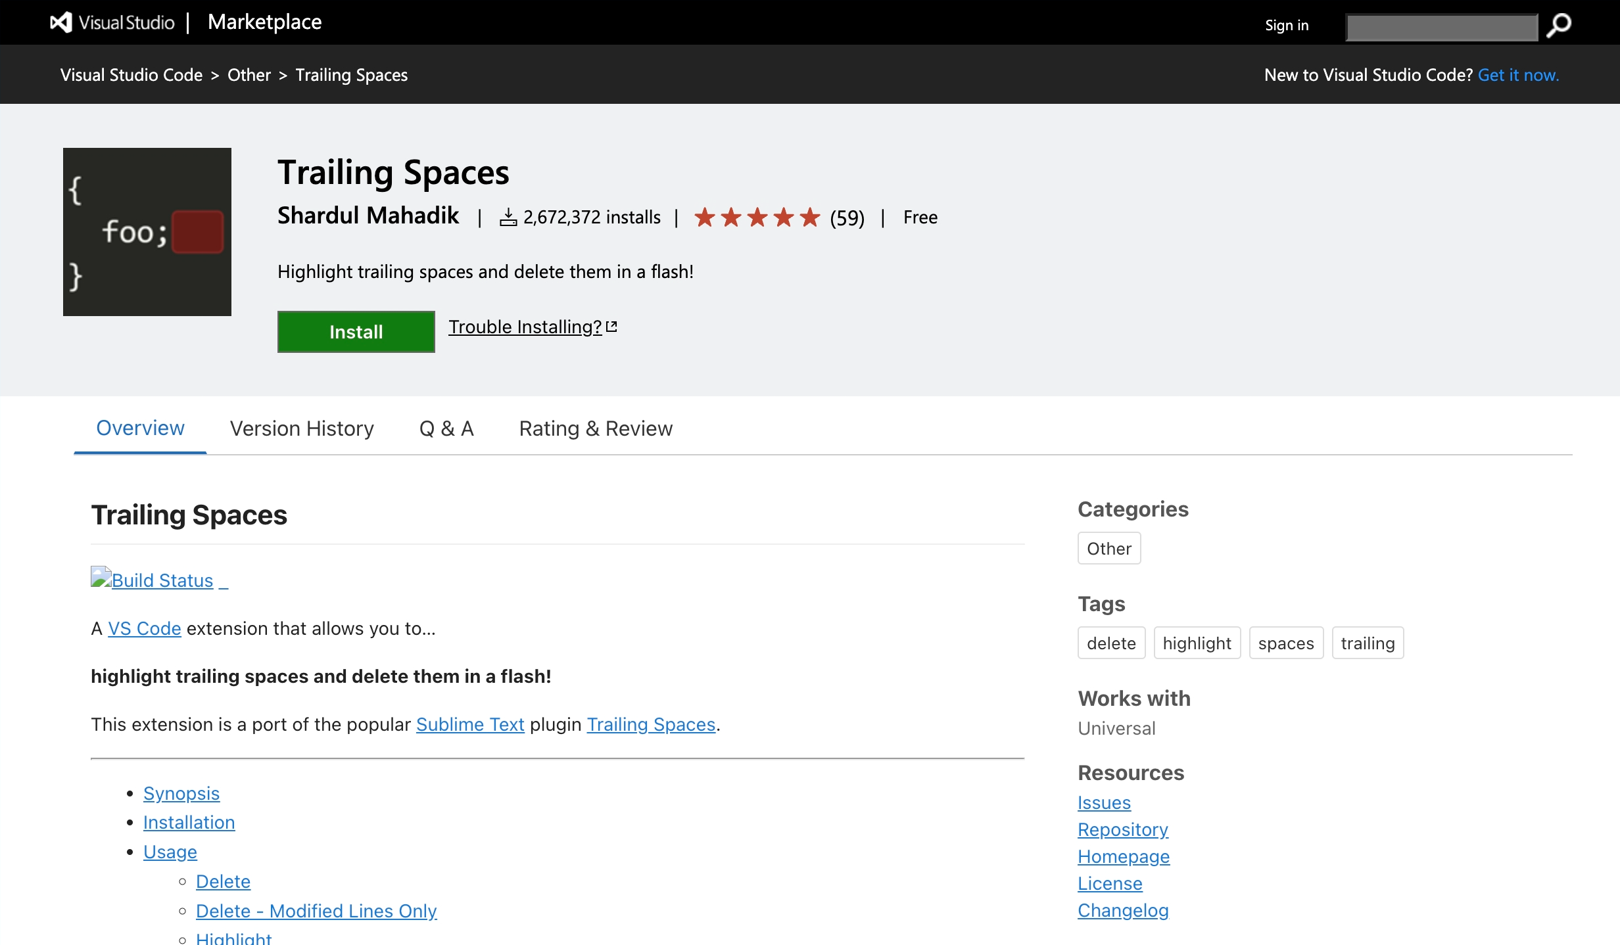The width and height of the screenshot is (1620, 945).
Task: Click the delete tag
Action: (x=1112, y=643)
